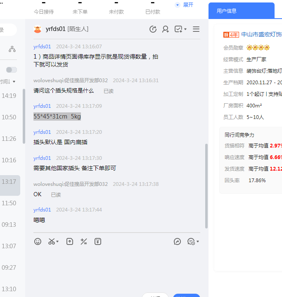Click the add contact icon
This screenshot has width=282, height=297.
coord(166,29)
